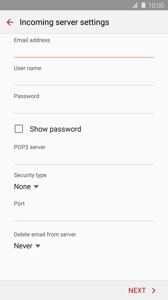
Task: Click the chevron next to NEXT
Action: click(x=154, y=291)
